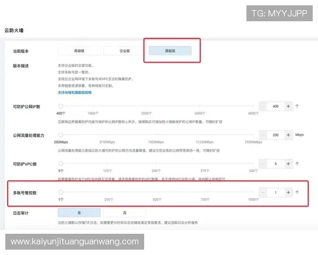
Task: Click the 1000个 mark on multi-account slider
Action: (253, 200)
